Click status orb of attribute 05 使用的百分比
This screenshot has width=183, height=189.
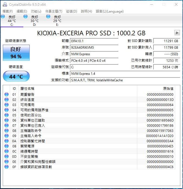click(x=6, y=115)
